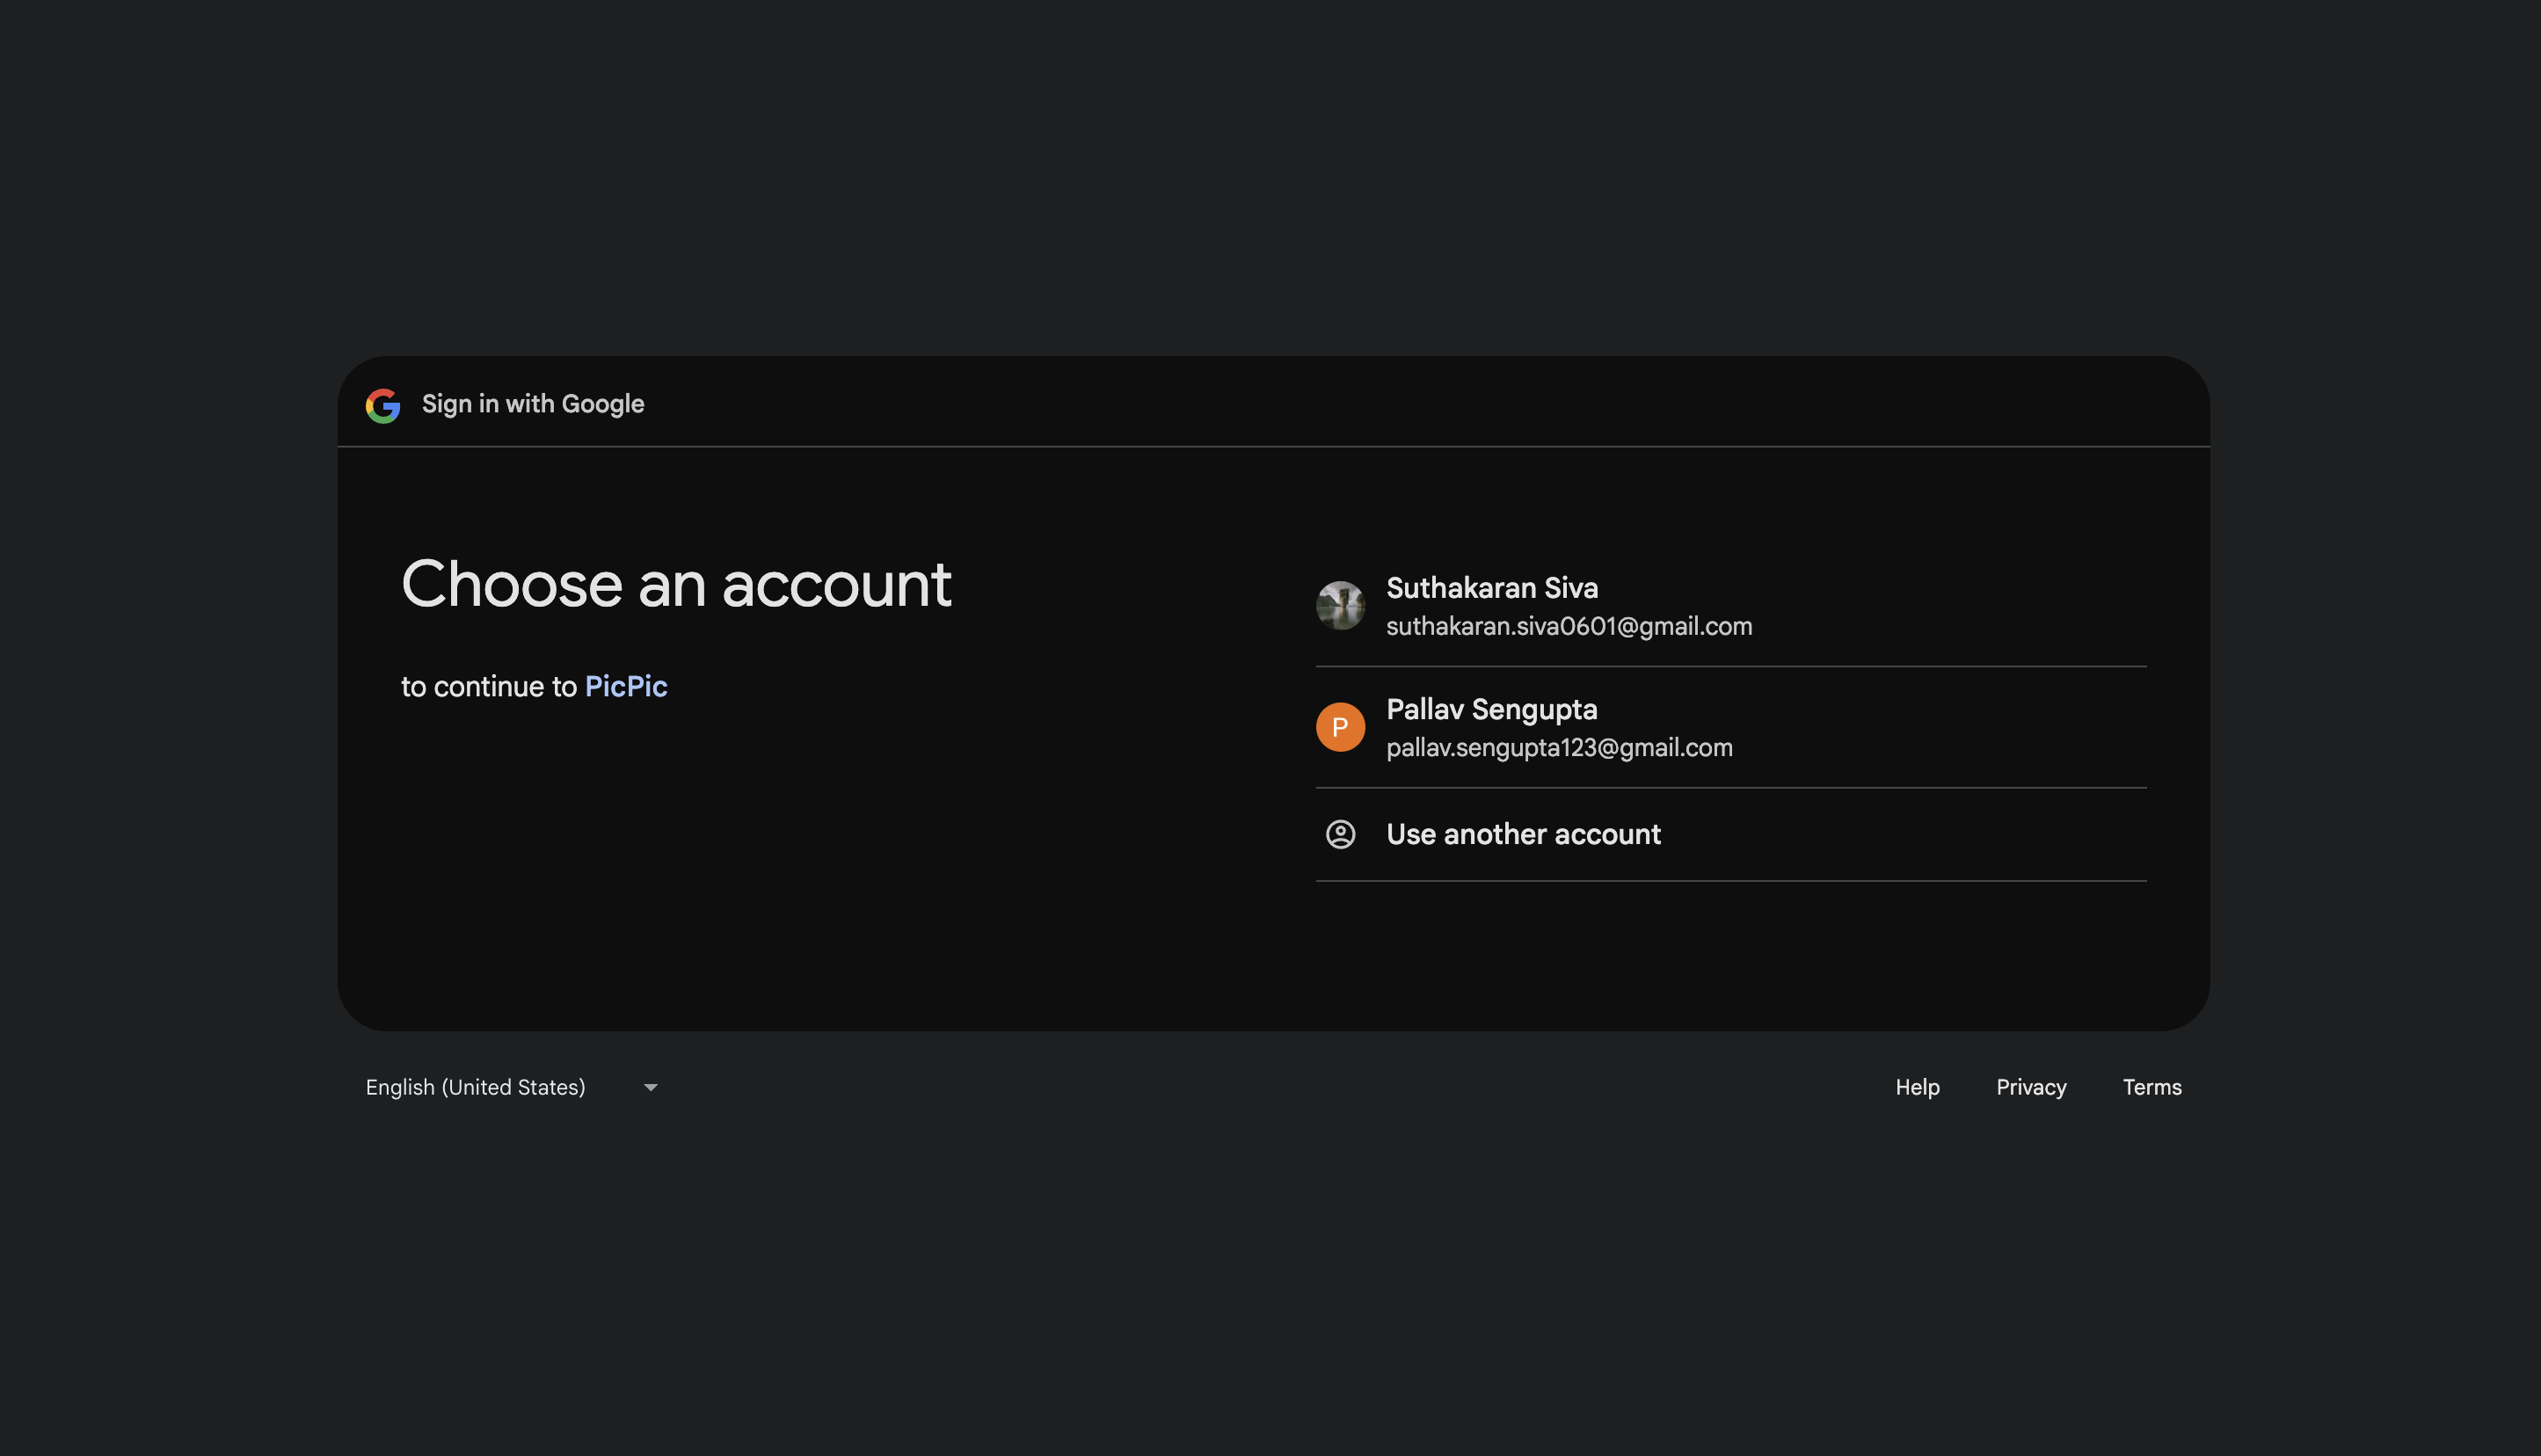Click the Sign in with Google header text
This screenshot has height=1456, width=2541.
point(532,404)
